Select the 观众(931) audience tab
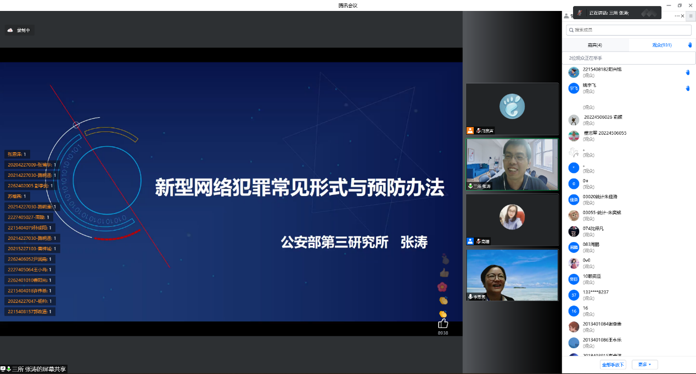The height and width of the screenshot is (374, 696). (661, 45)
